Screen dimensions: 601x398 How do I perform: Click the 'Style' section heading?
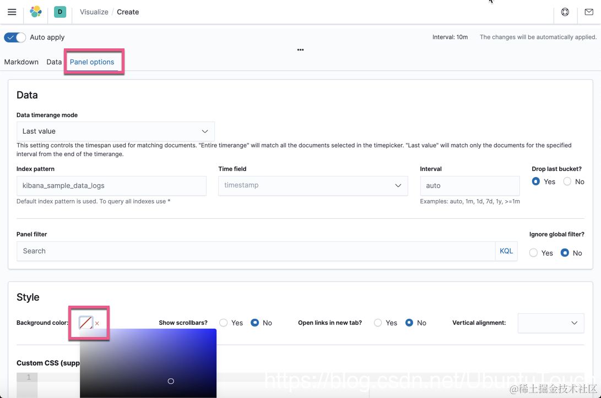tap(28, 297)
